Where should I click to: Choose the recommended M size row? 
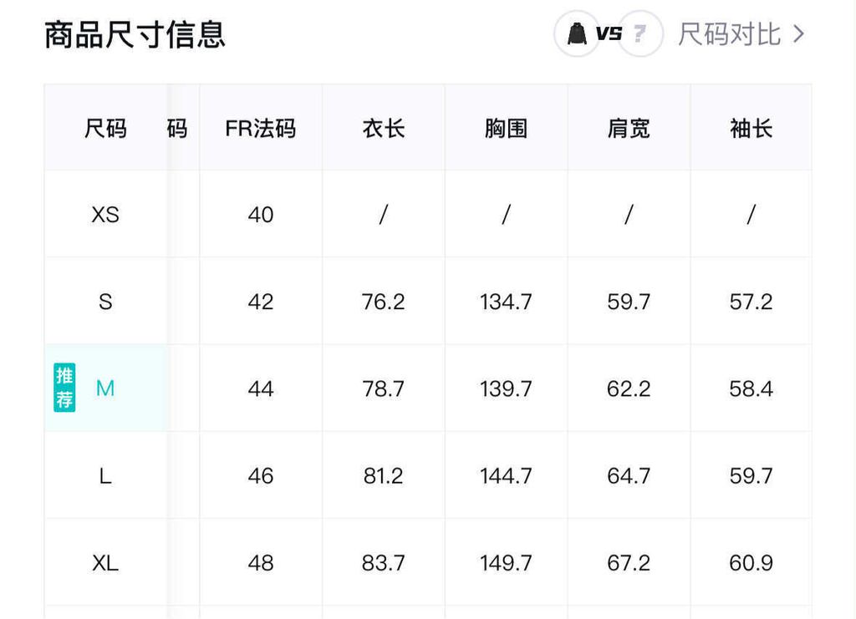coord(105,388)
